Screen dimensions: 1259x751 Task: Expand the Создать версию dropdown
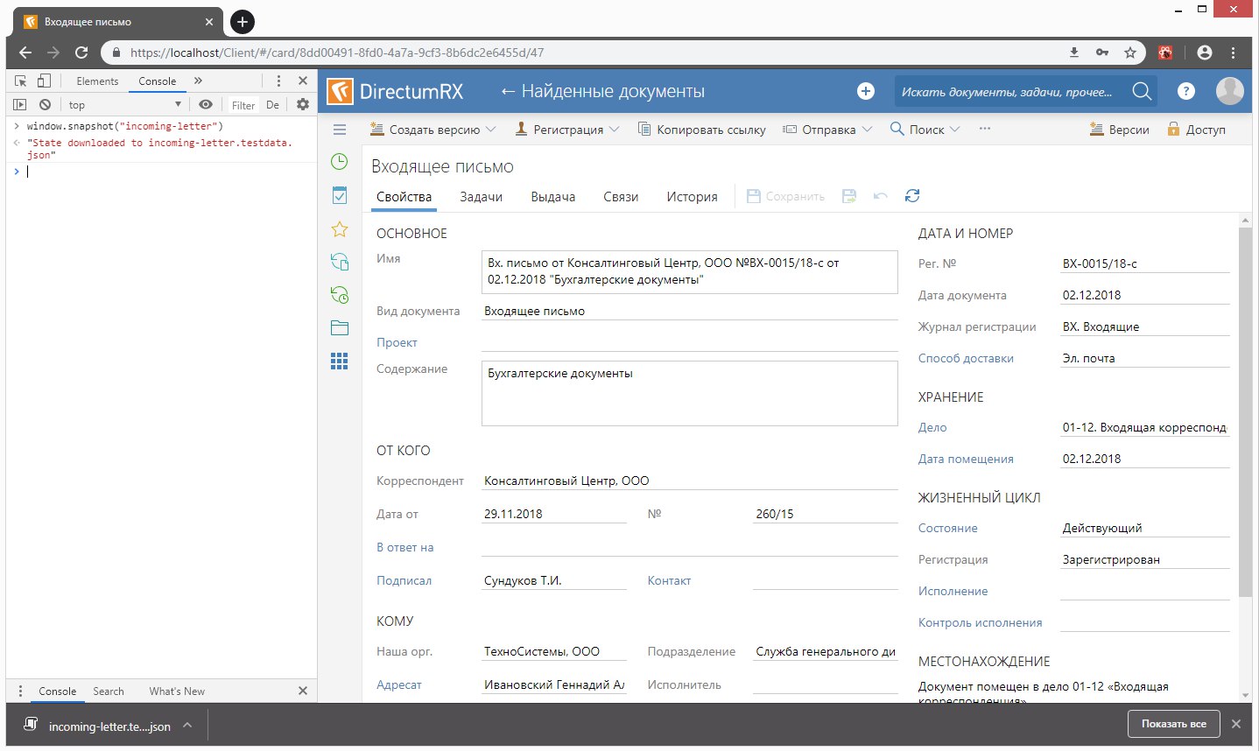pyautogui.click(x=491, y=130)
